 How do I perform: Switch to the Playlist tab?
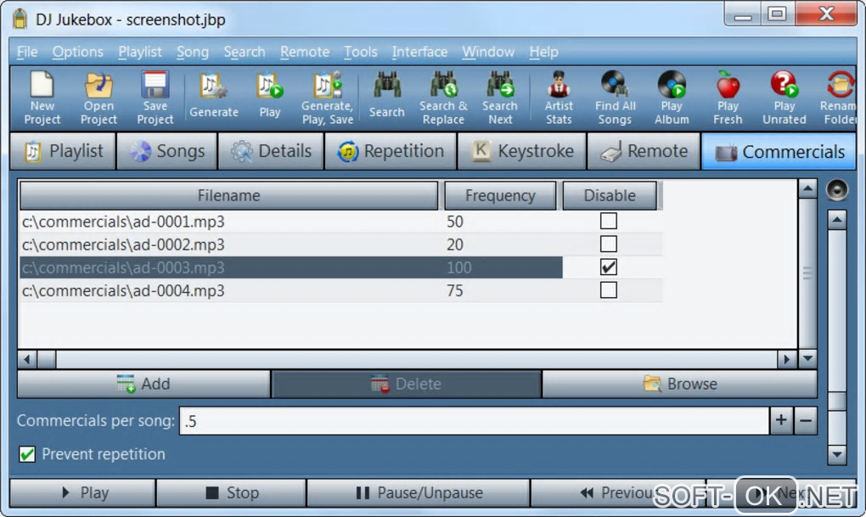[64, 151]
